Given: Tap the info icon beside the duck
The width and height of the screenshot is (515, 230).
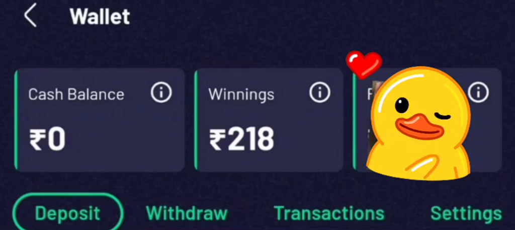Looking at the screenshot, I should pyautogui.click(x=478, y=93).
